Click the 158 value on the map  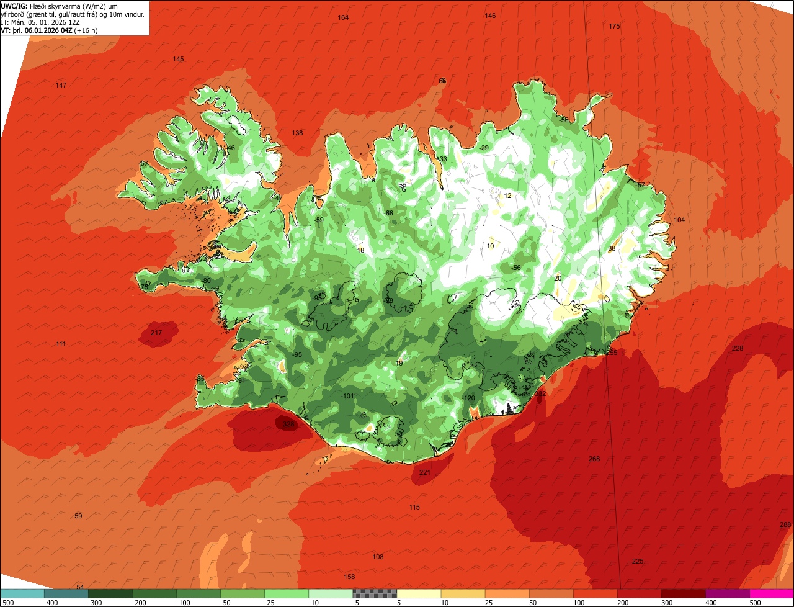tap(349, 577)
